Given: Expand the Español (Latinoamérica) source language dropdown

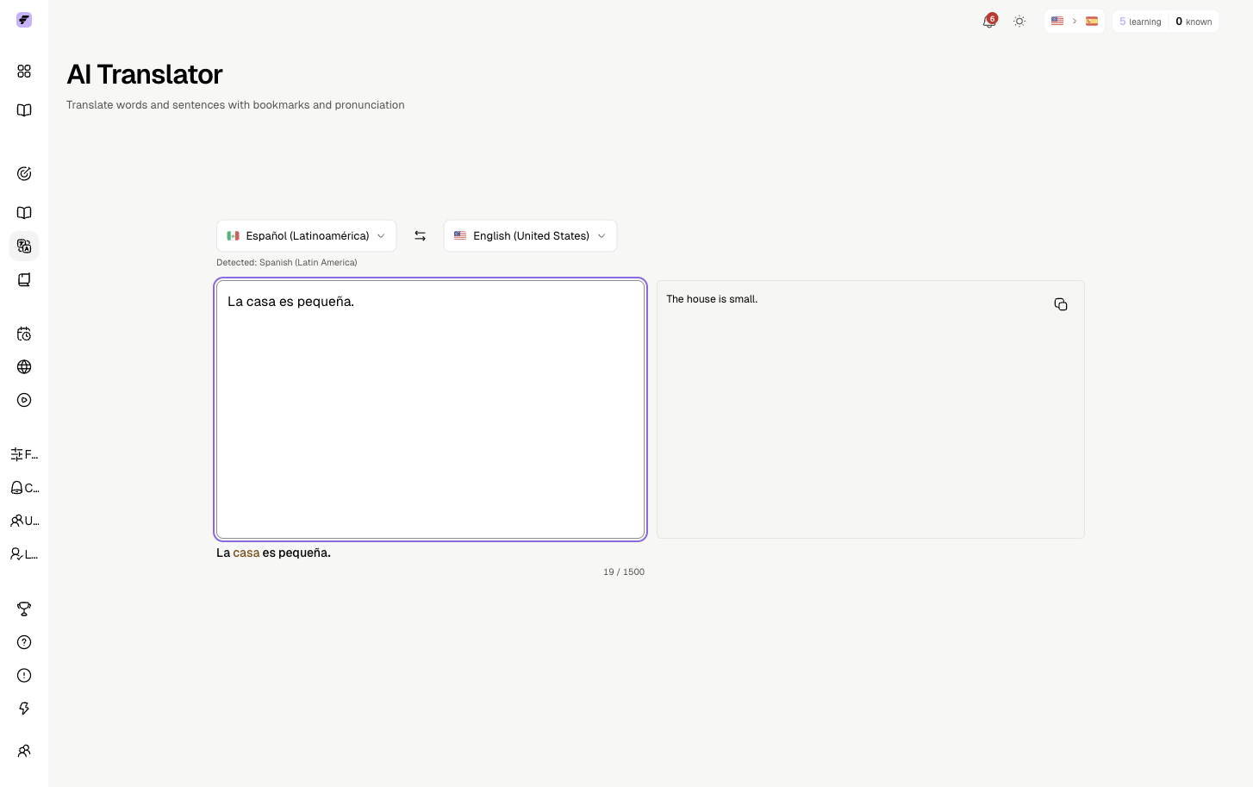Looking at the screenshot, I should coord(307,236).
